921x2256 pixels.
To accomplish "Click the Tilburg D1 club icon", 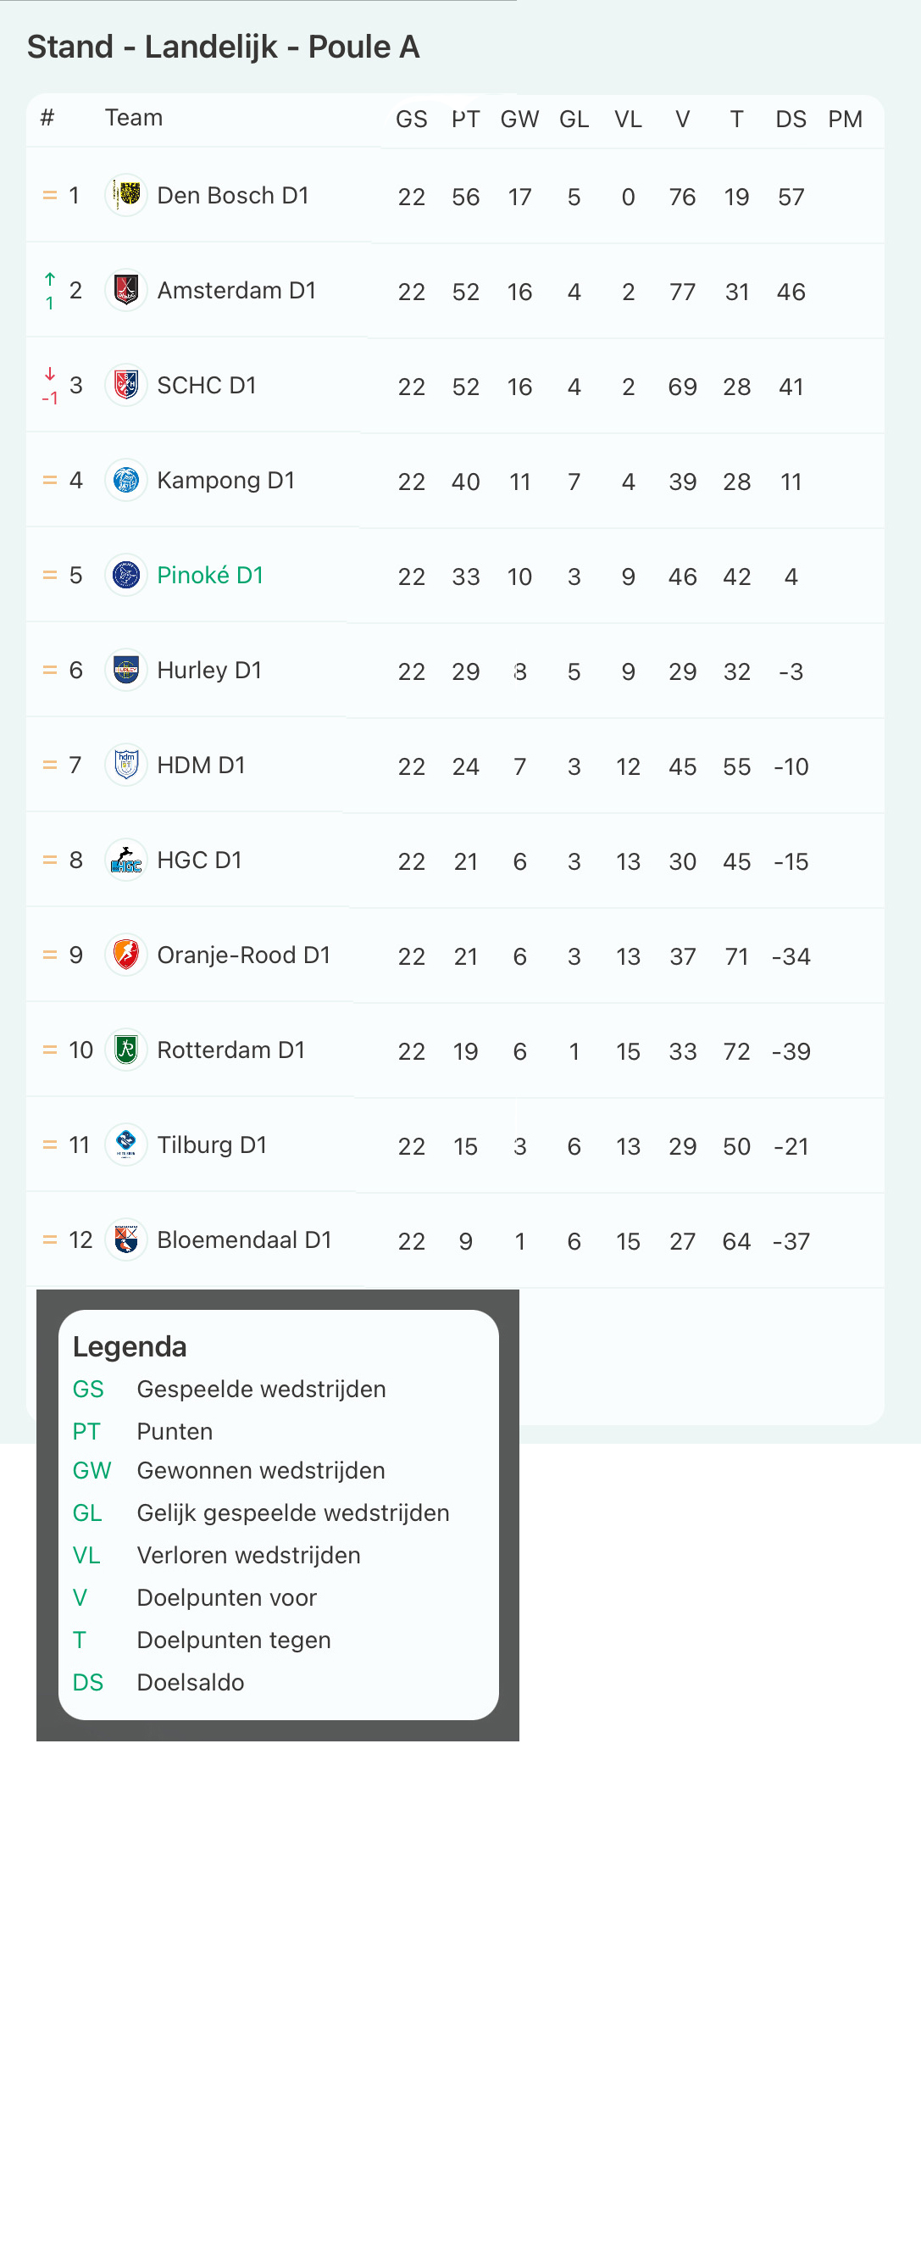I will pos(126,1145).
